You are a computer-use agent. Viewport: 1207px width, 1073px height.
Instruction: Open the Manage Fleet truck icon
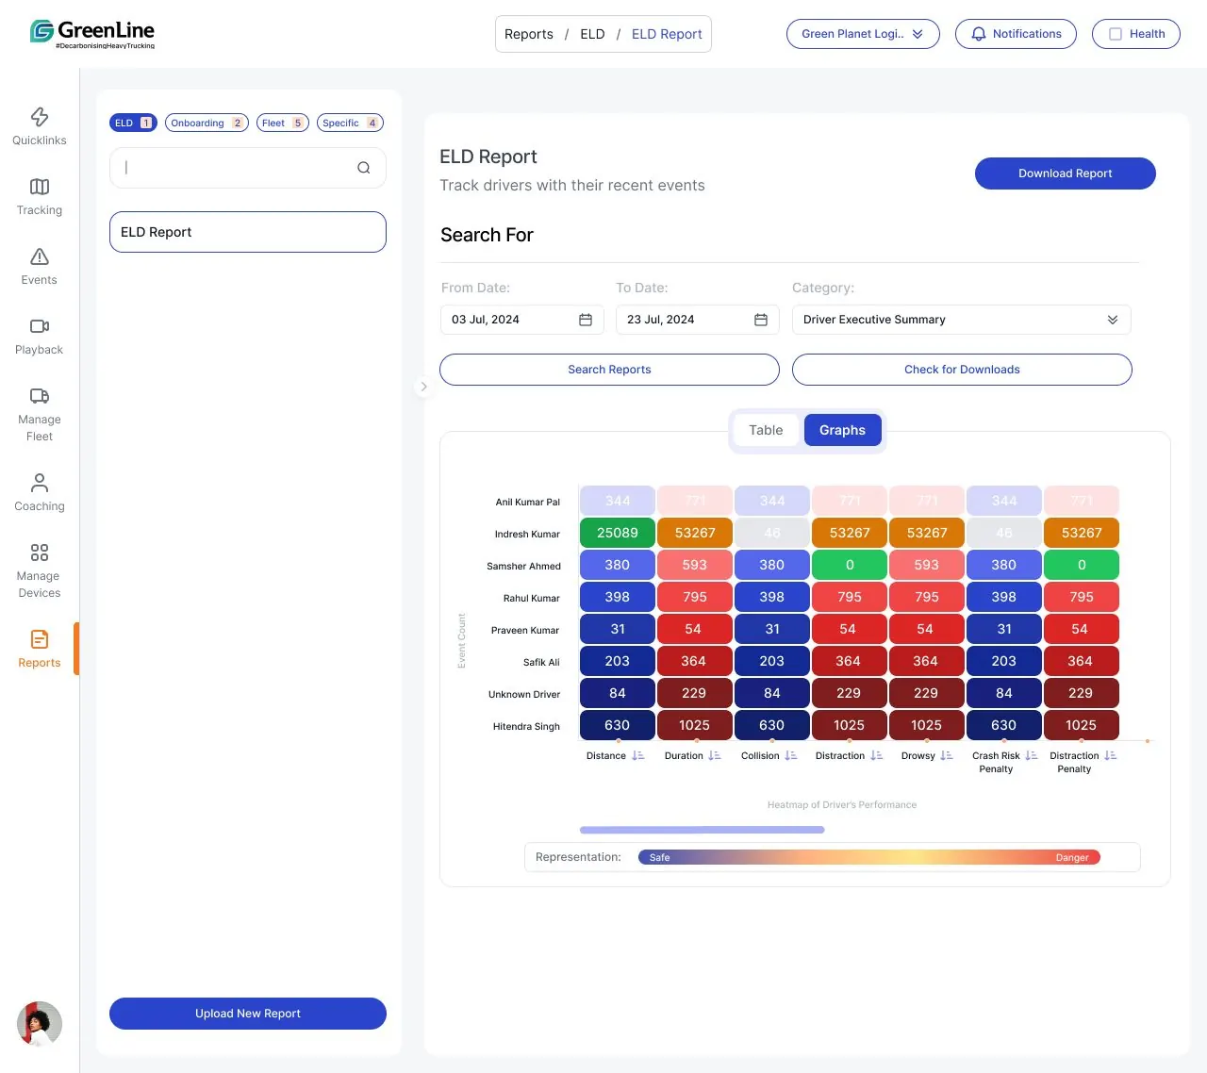click(x=40, y=396)
